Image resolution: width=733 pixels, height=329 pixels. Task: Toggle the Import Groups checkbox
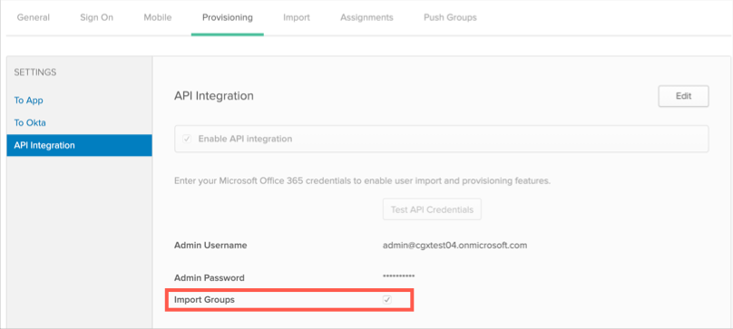click(387, 300)
